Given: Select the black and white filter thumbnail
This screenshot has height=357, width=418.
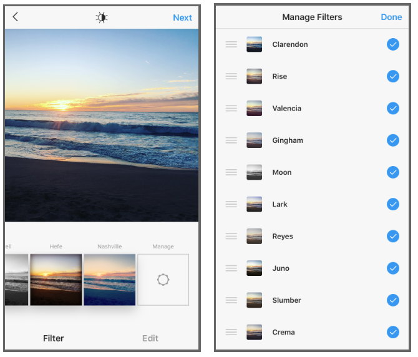Looking at the screenshot, I should pyautogui.click(x=16, y=280).
